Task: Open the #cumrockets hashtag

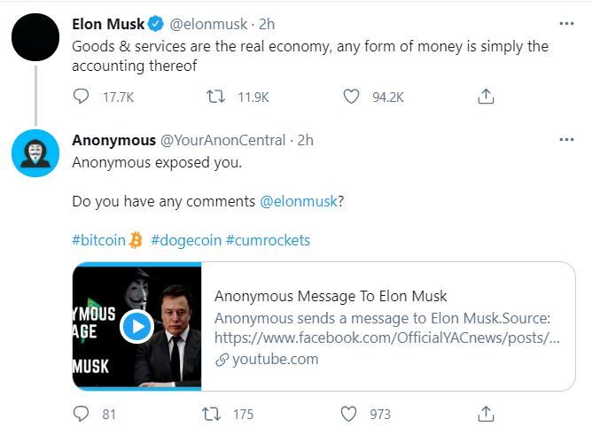Action: coord(268,240)
